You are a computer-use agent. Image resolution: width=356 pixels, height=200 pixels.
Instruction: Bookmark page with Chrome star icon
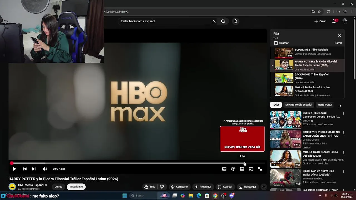[319, 12]
